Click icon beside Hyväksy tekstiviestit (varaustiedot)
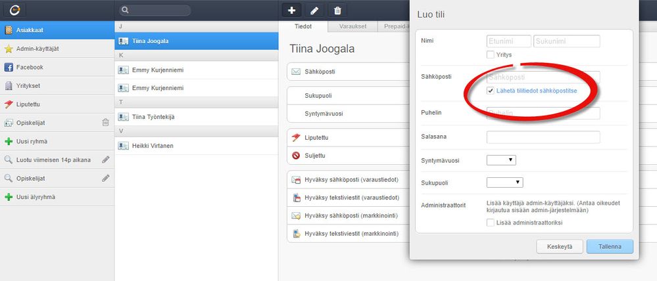The width and height of the screenshot is (657, 281). [x=296, y=198]
